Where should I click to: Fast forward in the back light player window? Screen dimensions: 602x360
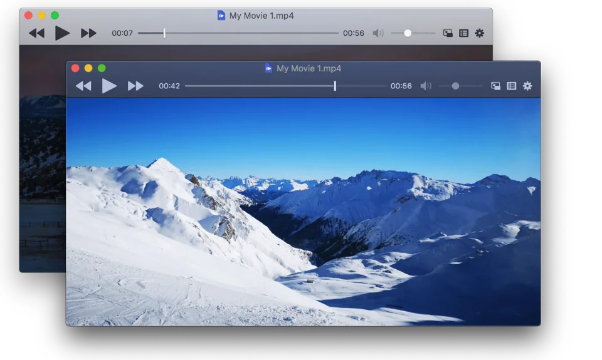pyautogui.click(x=88, y=33)
